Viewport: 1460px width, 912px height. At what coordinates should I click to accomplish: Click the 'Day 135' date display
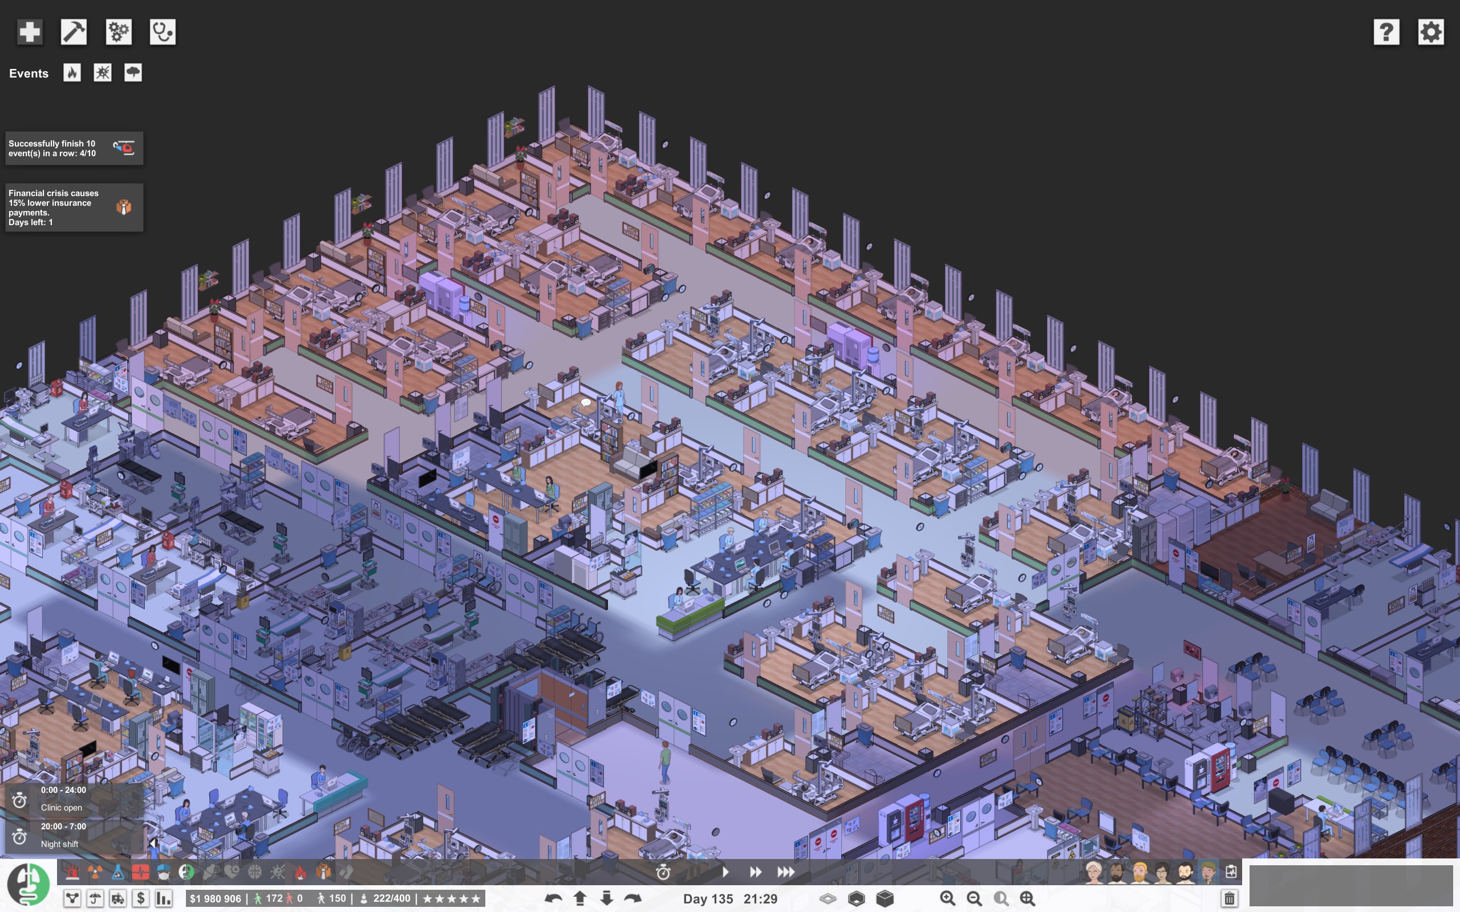click(708, 899)
